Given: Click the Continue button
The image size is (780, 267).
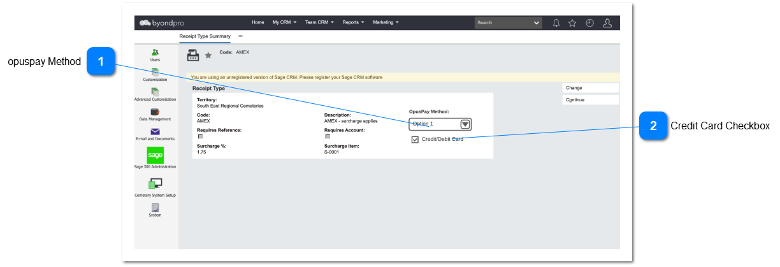Looking at the screenshot, I should tap(591, 99).
